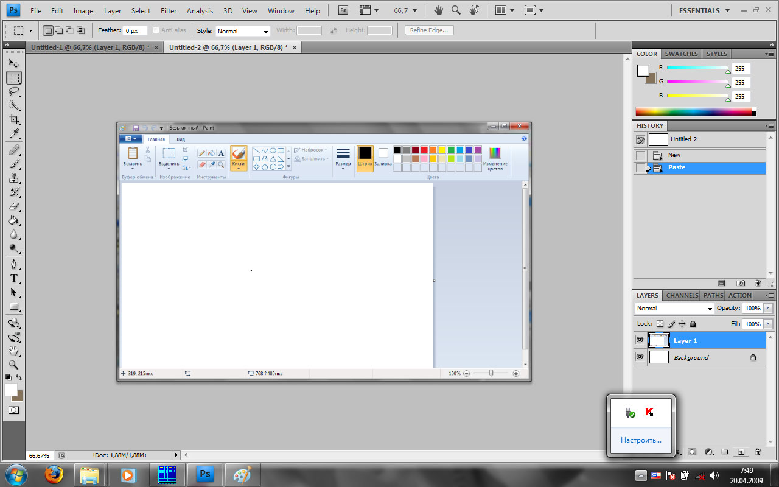Screen dimensions: 779x487
Task: Open the Style dropdown in options bar
Action: tap(243, 31)
